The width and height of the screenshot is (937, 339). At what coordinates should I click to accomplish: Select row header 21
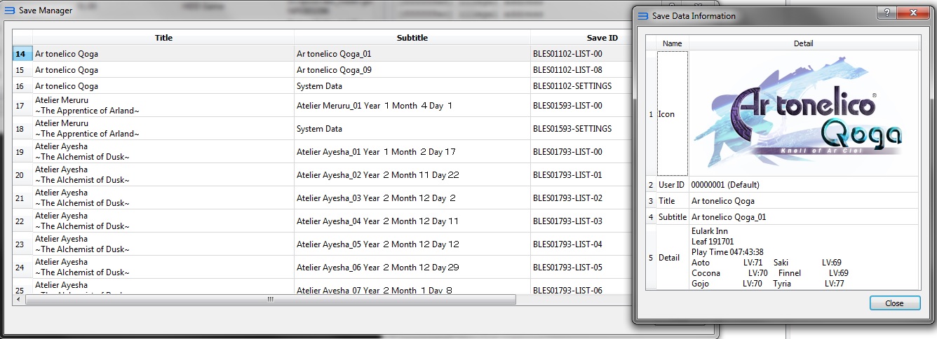click(22, 198)
